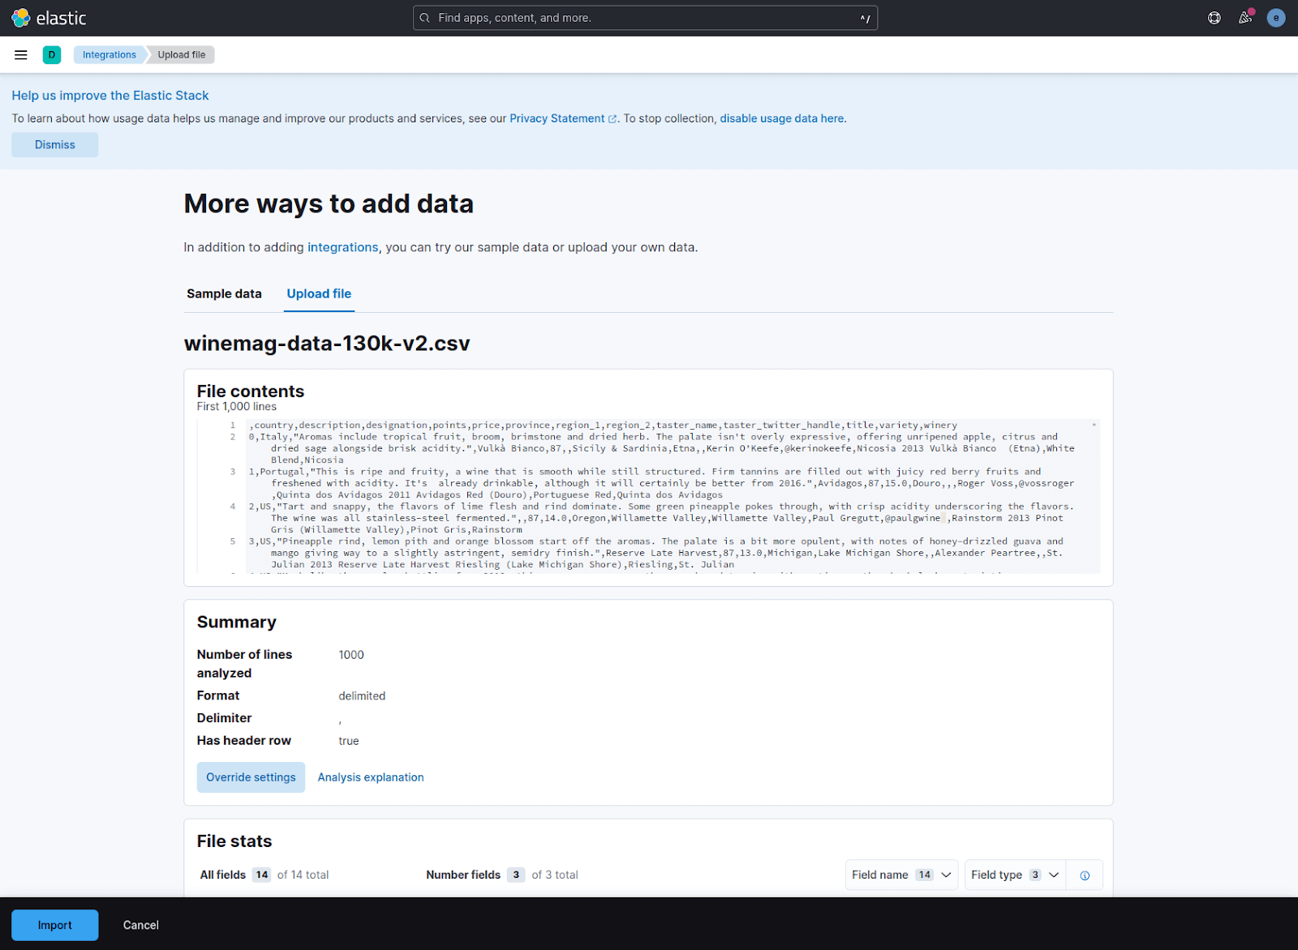Viewport: 1298px width, 950px height.
Task: Open the hamburger navigation menu
Action: [x=21, y=55]
